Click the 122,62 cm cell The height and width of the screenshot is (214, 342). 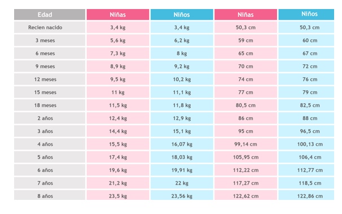[245, 195]
